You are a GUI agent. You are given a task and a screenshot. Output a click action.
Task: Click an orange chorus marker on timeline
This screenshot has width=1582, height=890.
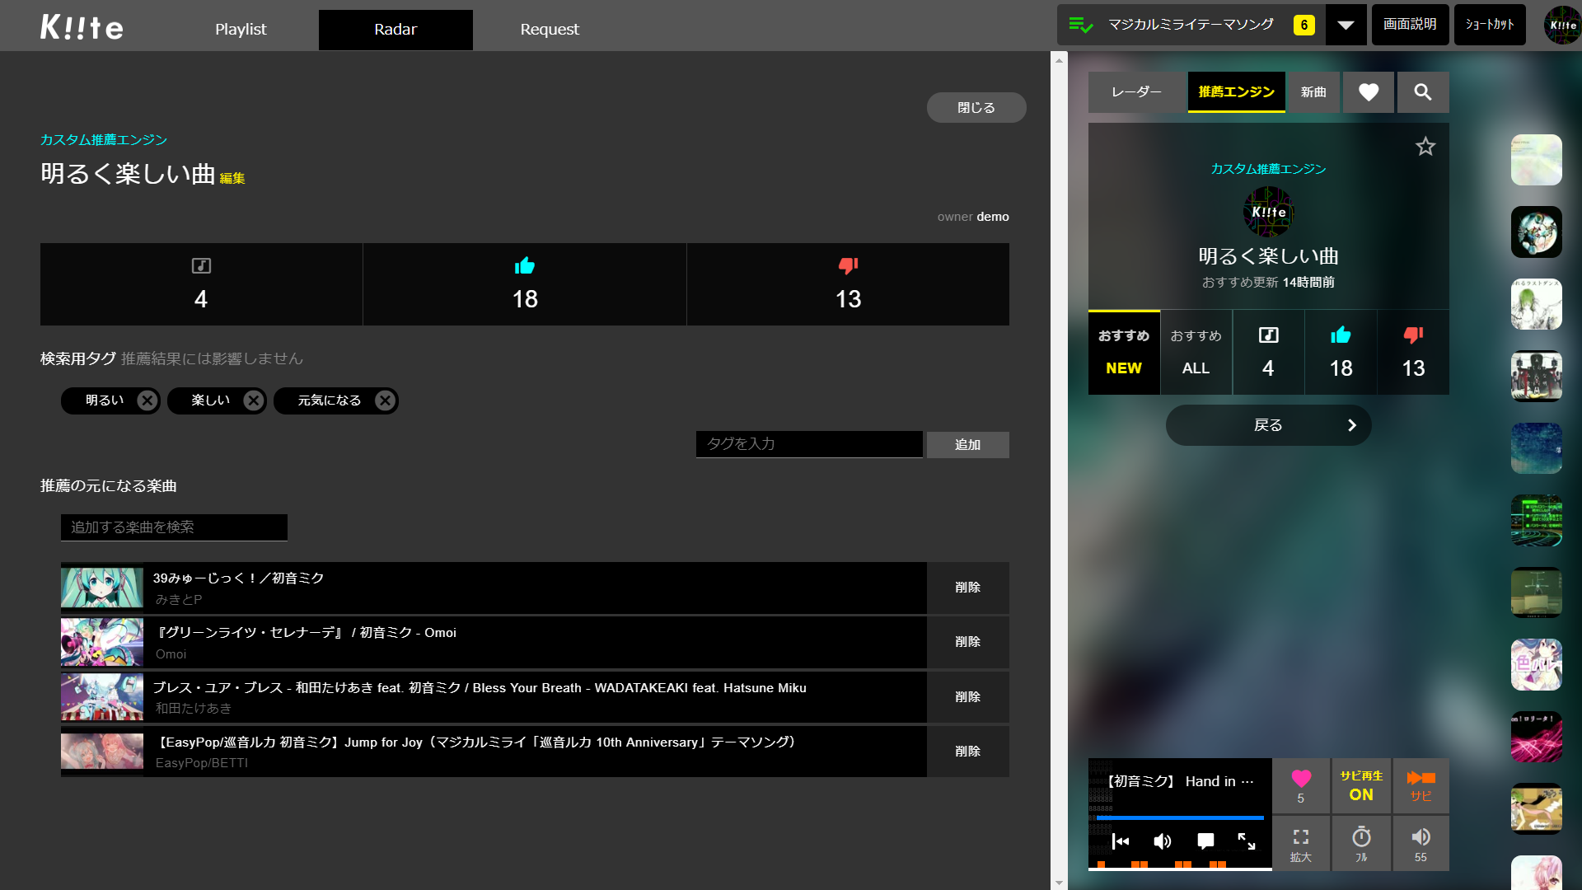[x=1140, y=864]
